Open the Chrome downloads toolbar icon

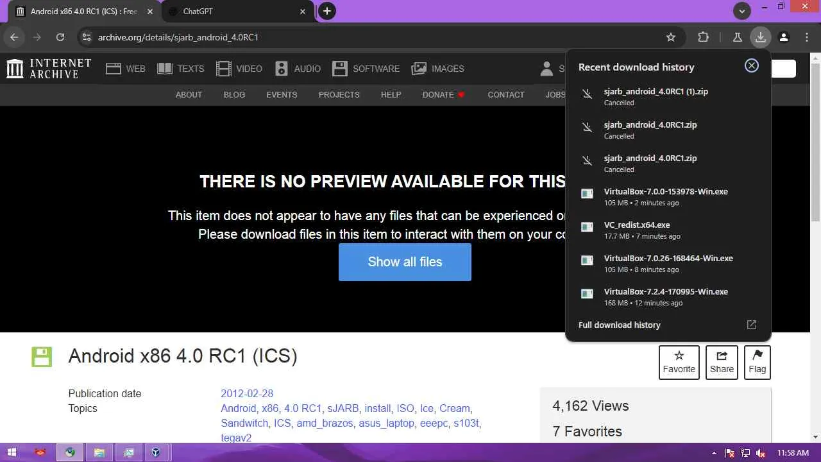[760, 37]
